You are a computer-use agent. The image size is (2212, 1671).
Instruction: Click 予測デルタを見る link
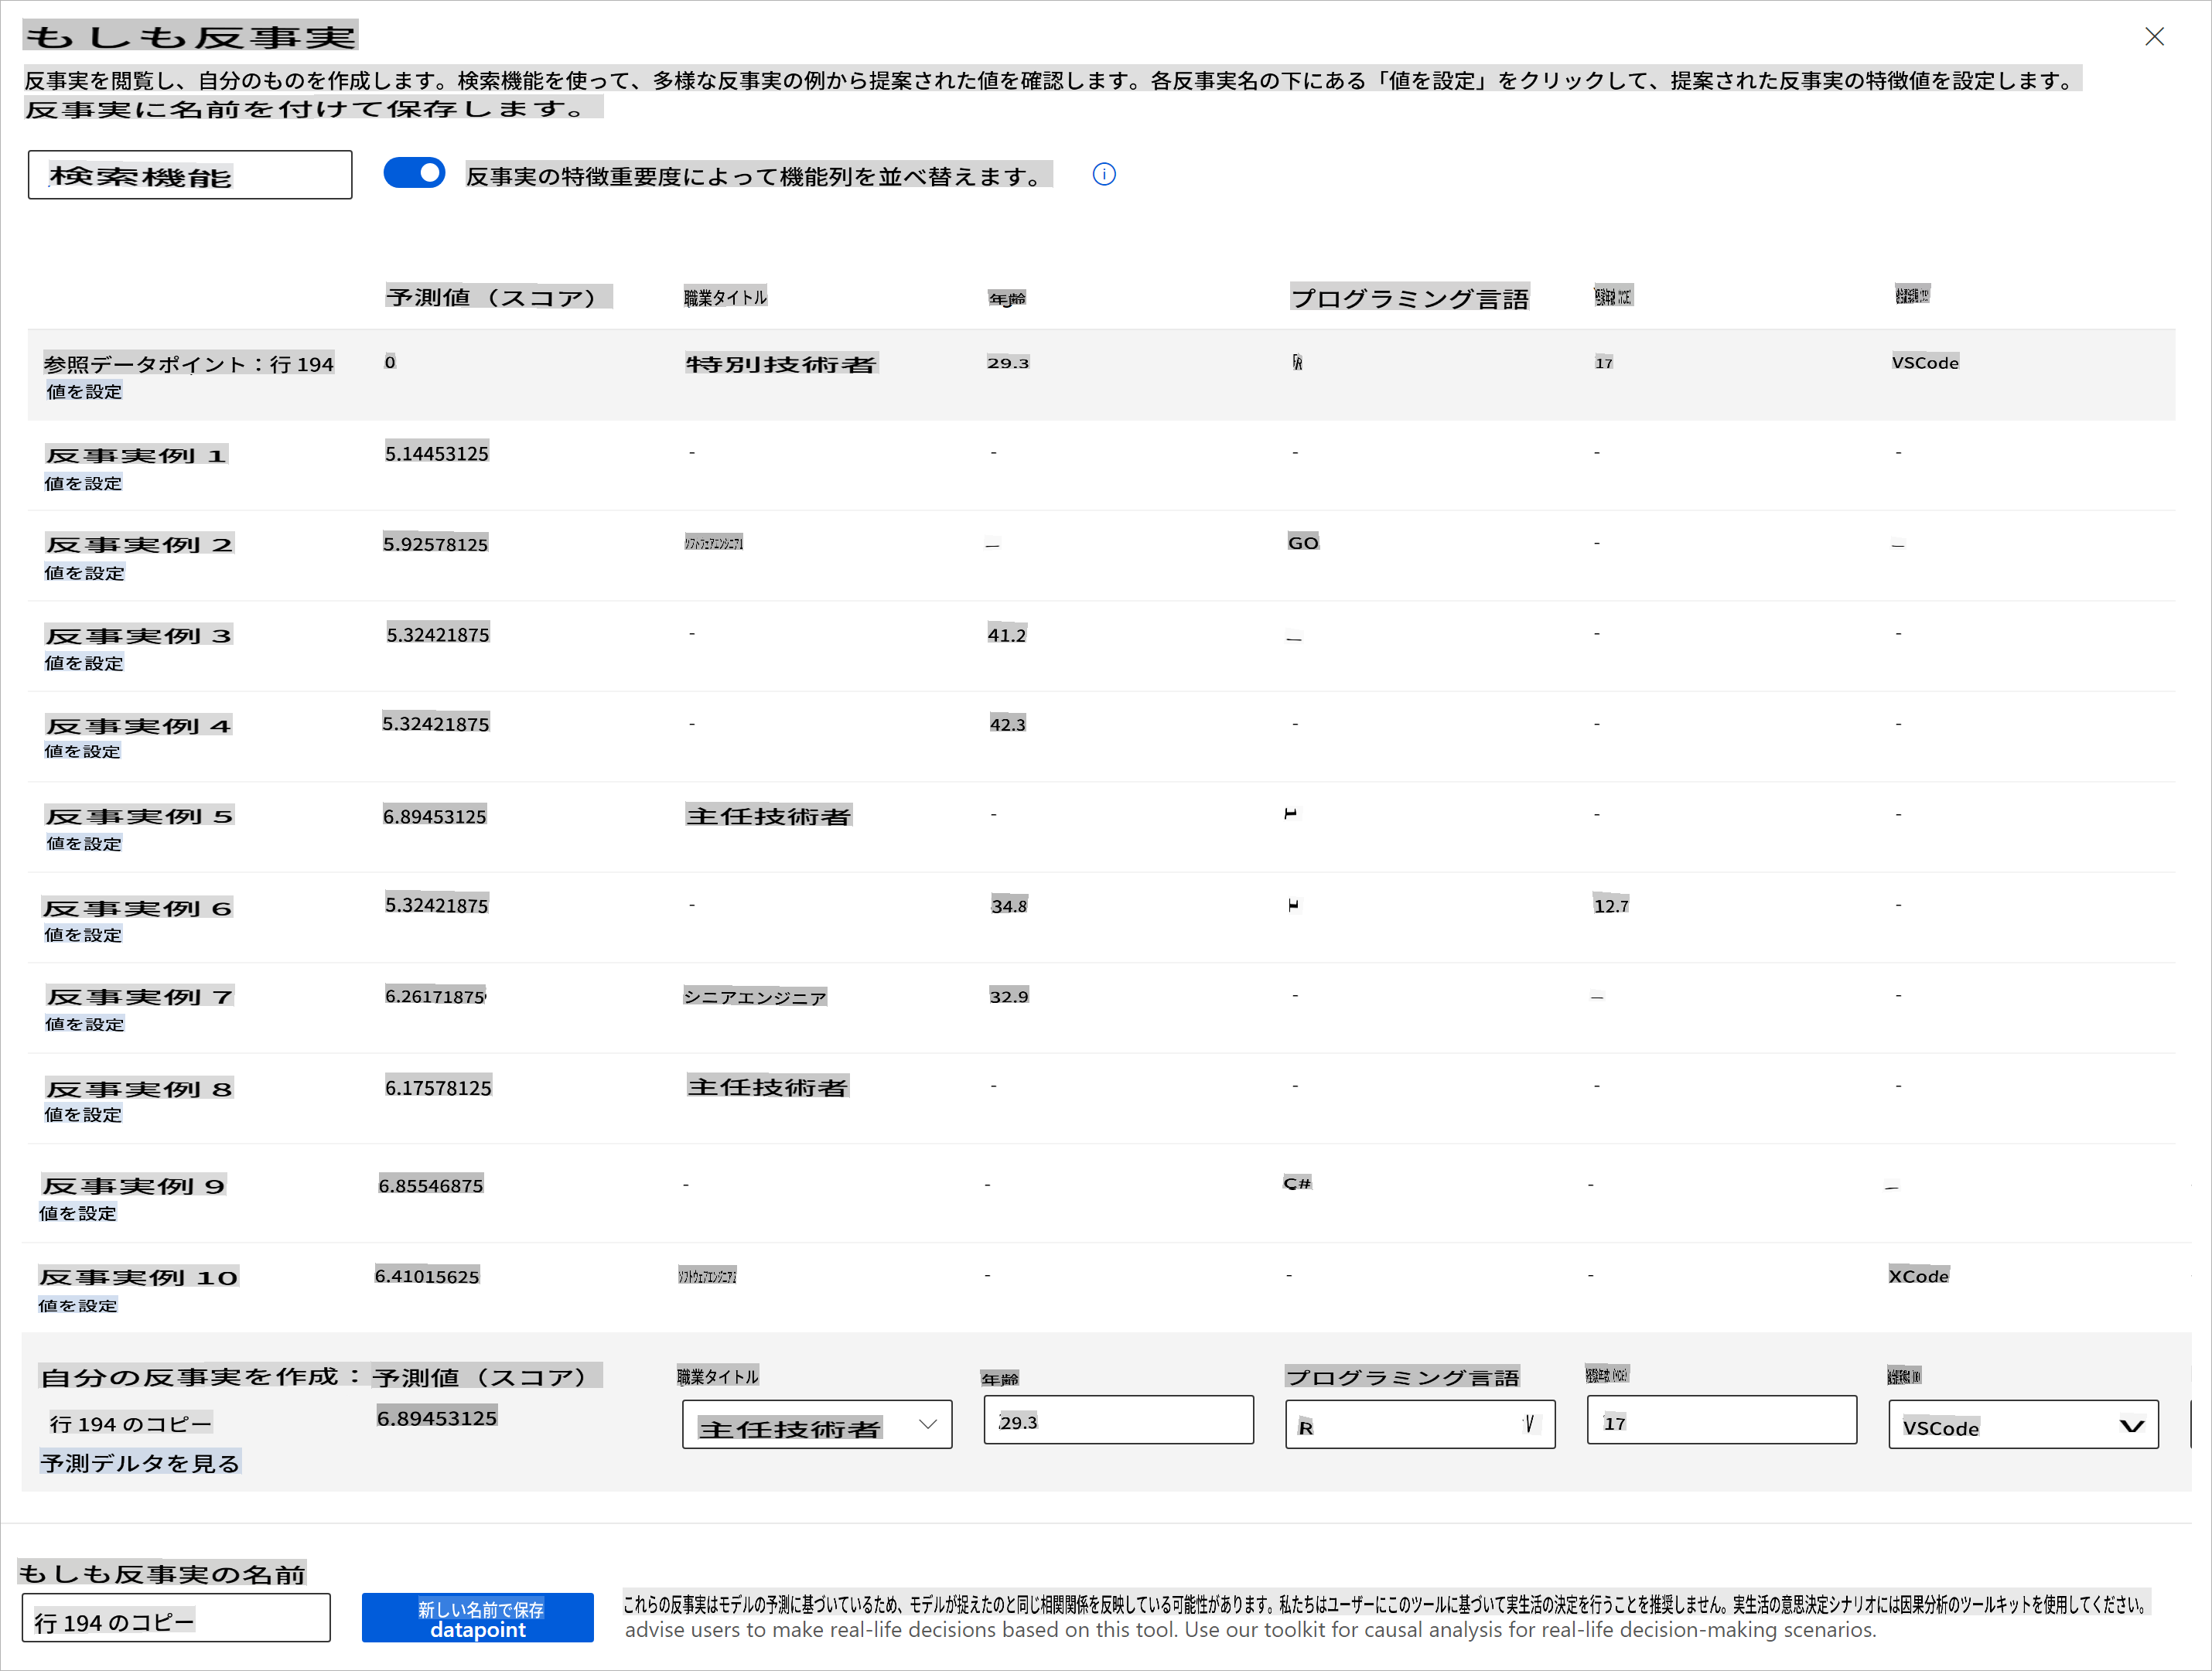click(x=140, y=1464)
